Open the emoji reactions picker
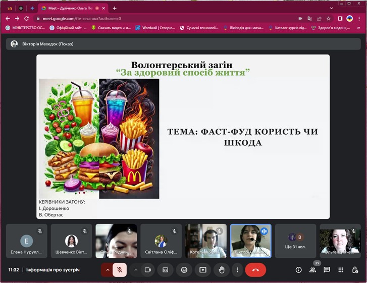The width and height of the screenshot is (367, 283). tap(184, 270)
